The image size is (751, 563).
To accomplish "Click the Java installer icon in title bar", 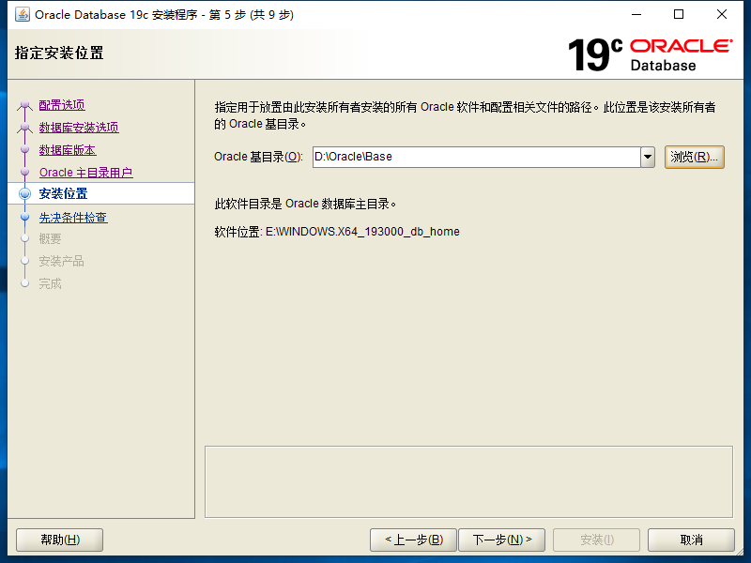I will click(x=22, y=15).
